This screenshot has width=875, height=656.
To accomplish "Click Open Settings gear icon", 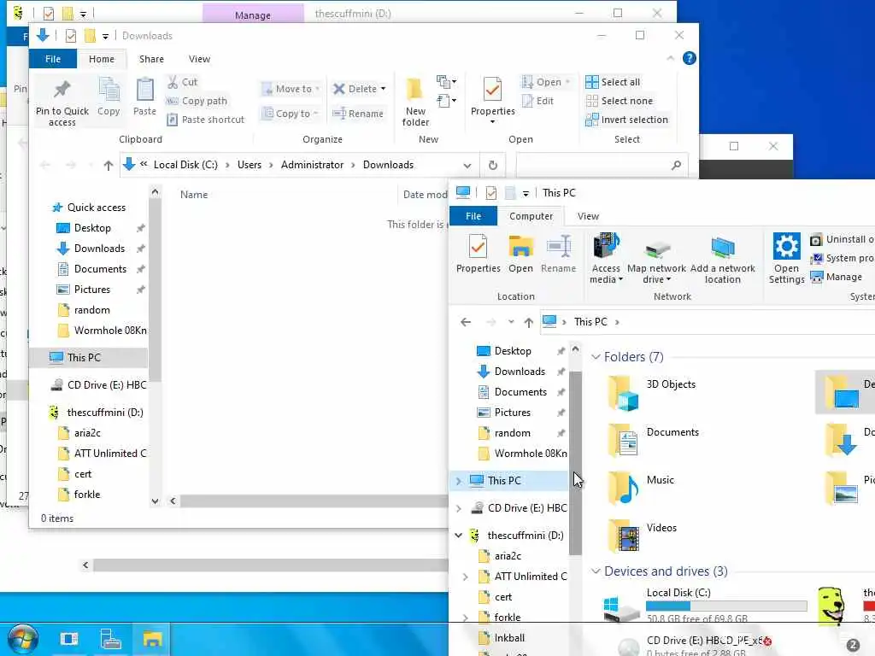I will coord(787,247).
